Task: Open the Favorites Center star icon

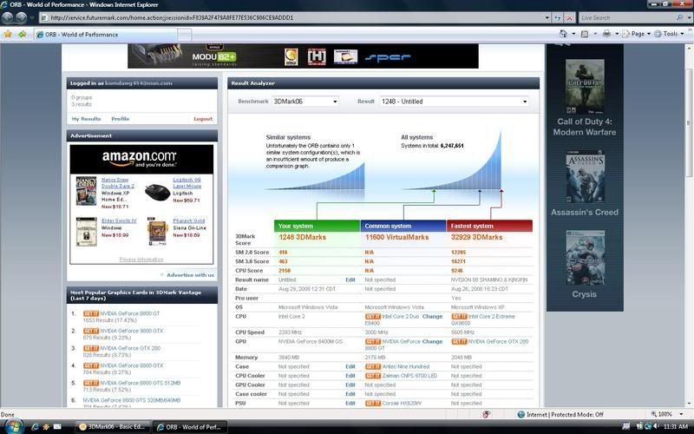Action: (x=8, y=34)
